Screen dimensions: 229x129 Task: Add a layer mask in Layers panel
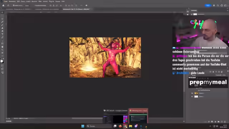(212, 121)
